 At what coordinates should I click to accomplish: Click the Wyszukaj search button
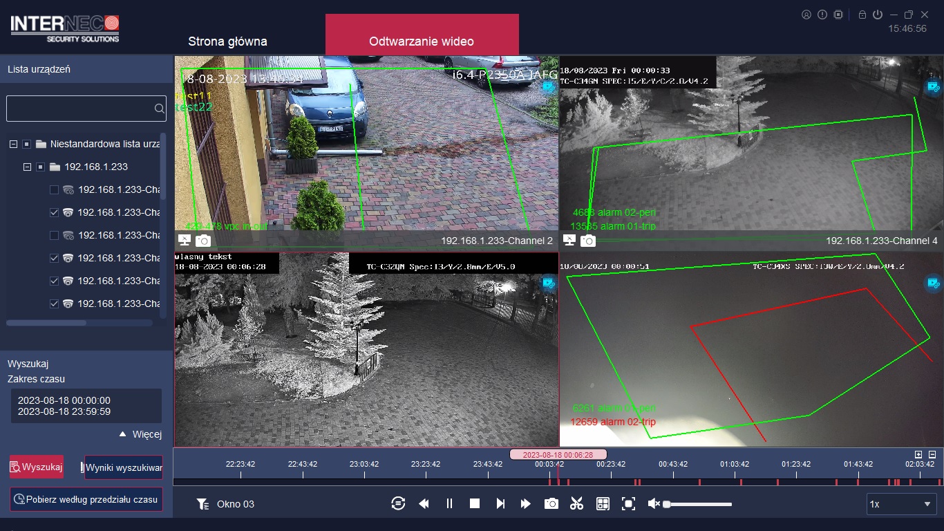[x=37, y=467]
